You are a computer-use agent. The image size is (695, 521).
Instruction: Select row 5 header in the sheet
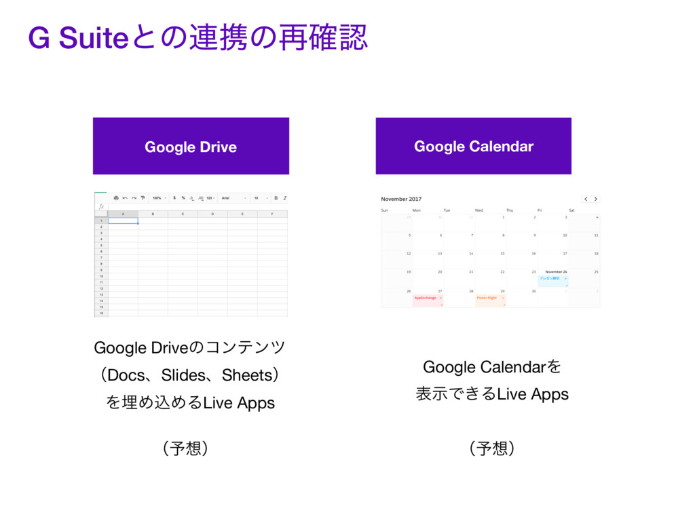[x=101, y=245]
